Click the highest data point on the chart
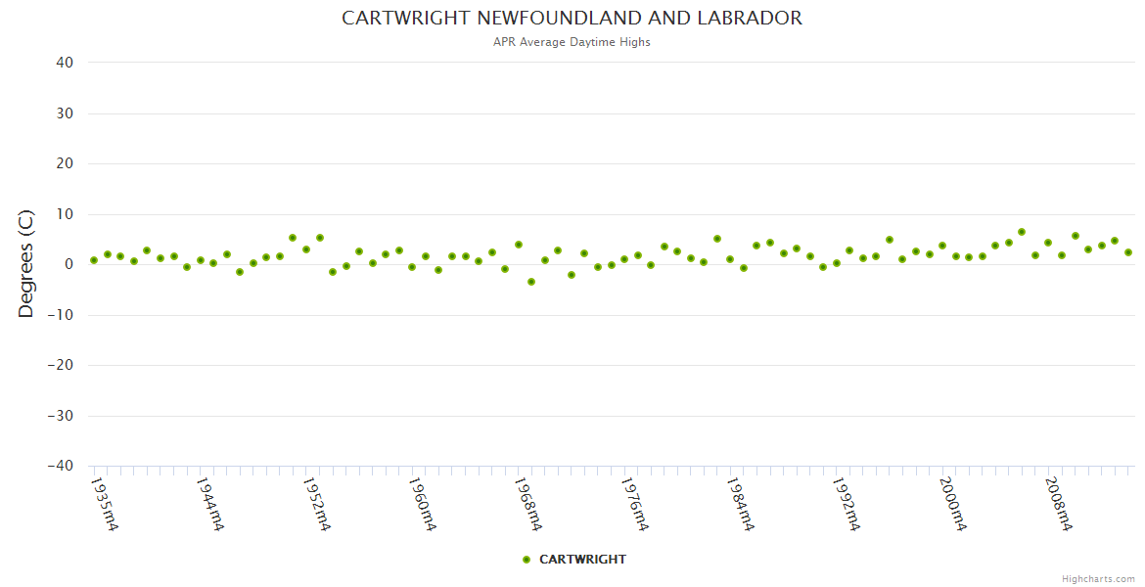1145x587 pixels. (1022, 232)
